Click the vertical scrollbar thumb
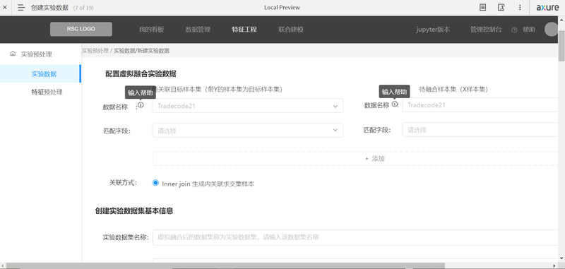Image resolution: width=565 pixels, height=269 pixels. (561, 47)
